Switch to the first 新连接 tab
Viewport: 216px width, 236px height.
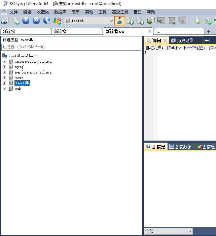pos(26,31)
